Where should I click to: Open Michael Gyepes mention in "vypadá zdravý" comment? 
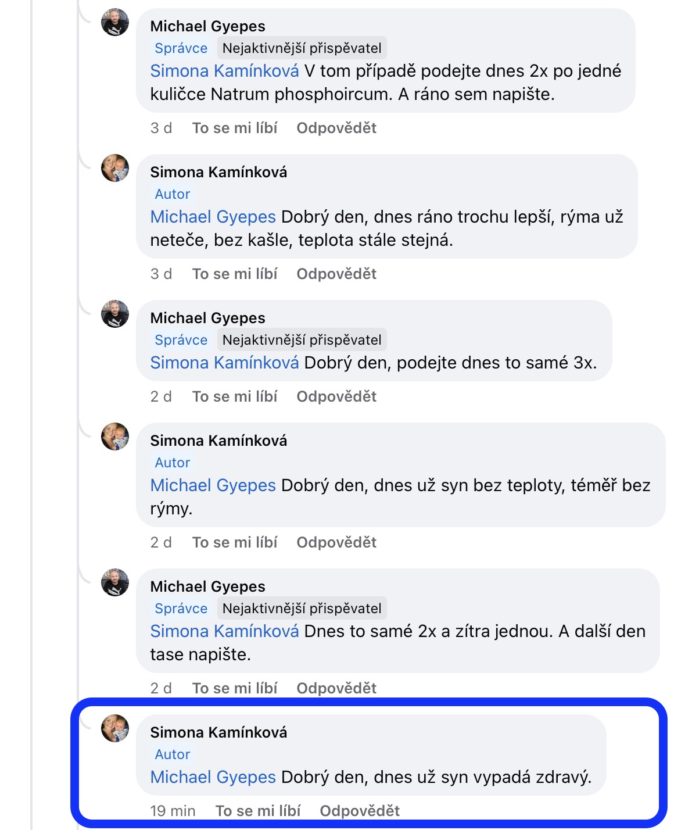(213, 777)
